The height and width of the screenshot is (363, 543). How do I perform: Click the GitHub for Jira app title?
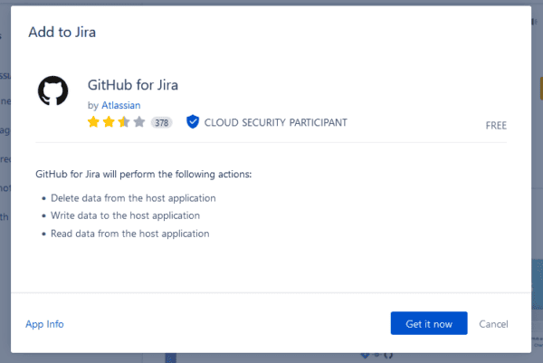133,85
